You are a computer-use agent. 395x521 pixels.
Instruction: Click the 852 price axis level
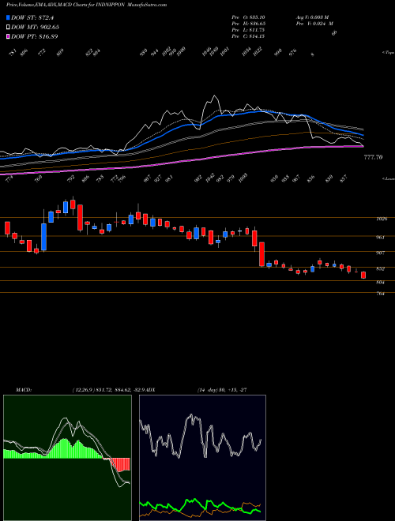pyautogui.click(x=380, y=268)
